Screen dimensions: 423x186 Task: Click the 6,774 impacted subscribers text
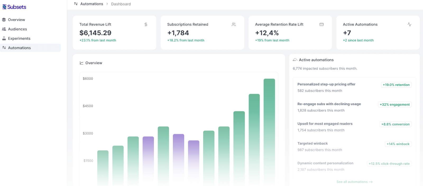pyautogui.click(x=325, y=68)
